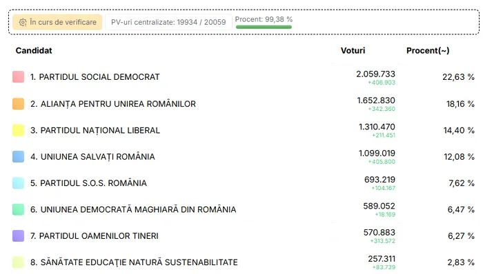Click the 6,27 % value for Partidul Oamenilor Tineri
This screenshot has height=274, width=483.
[x=461, y=236]
